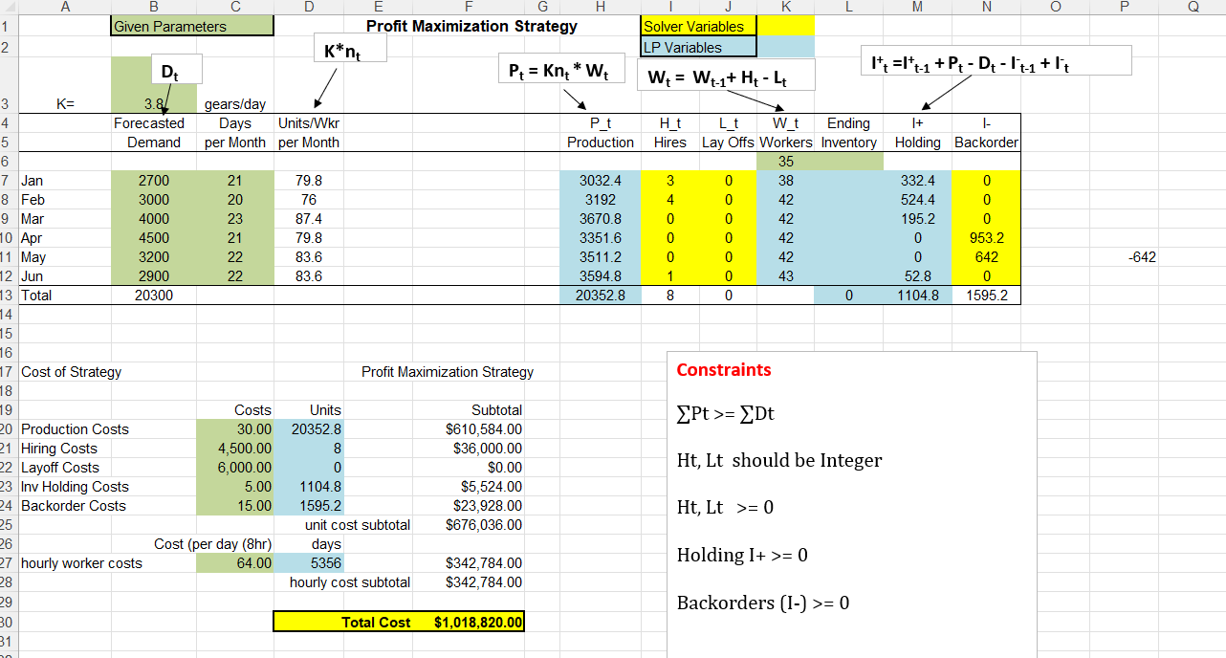This screenshot has width=1226, height=658.
Task: Select the P_t formula callout box
Action: tap(561, 68)
